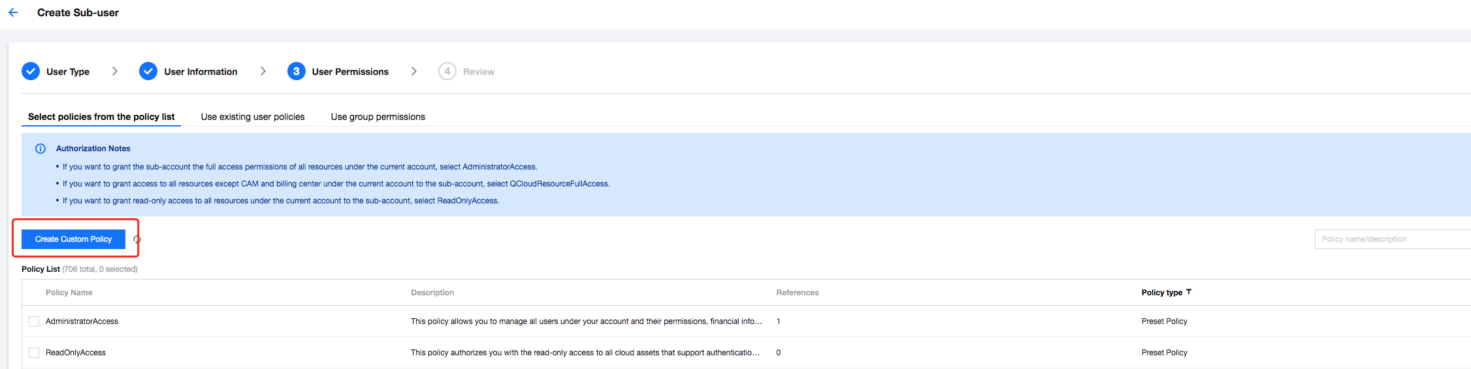This screenshot has height=369, width=1471.
Task: Click the Create Custom Policy button
Action: pos(73,239)
